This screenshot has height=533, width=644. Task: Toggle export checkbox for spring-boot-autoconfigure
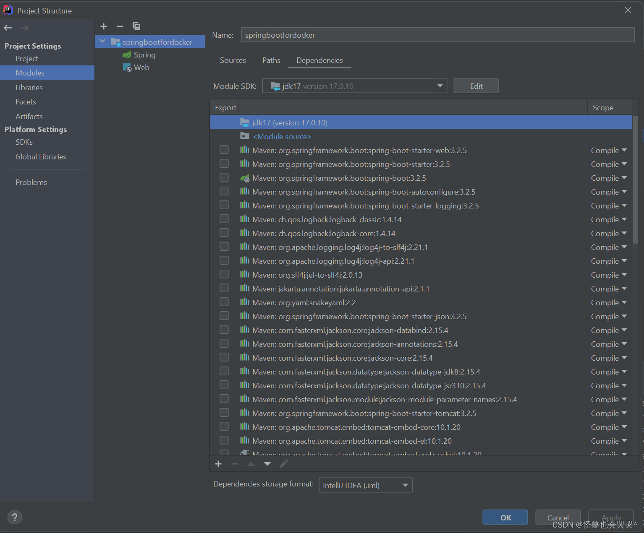(x=224, y=191)
